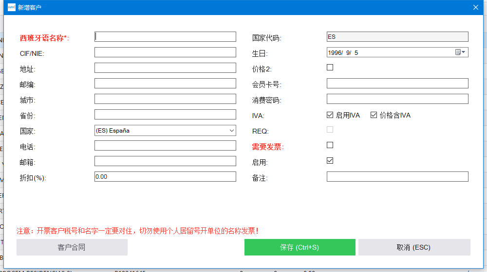The width and height of the screenshot is (487, 272).
Task: Click the 电话 phone field
Action: pos(165,146)
